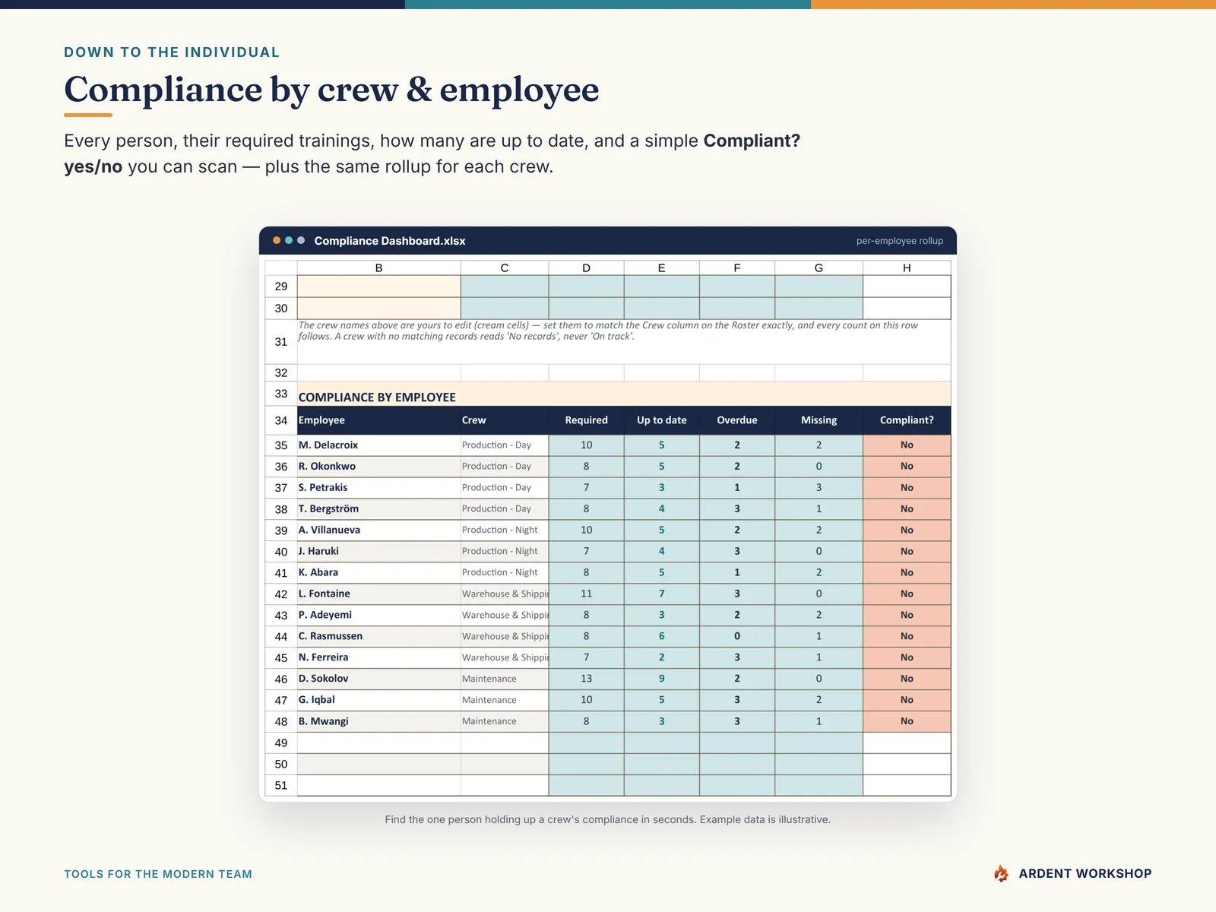The image size is (1216, 912).
Task: Select the D. Sokolov employee cell
Action: coord(378,679)
